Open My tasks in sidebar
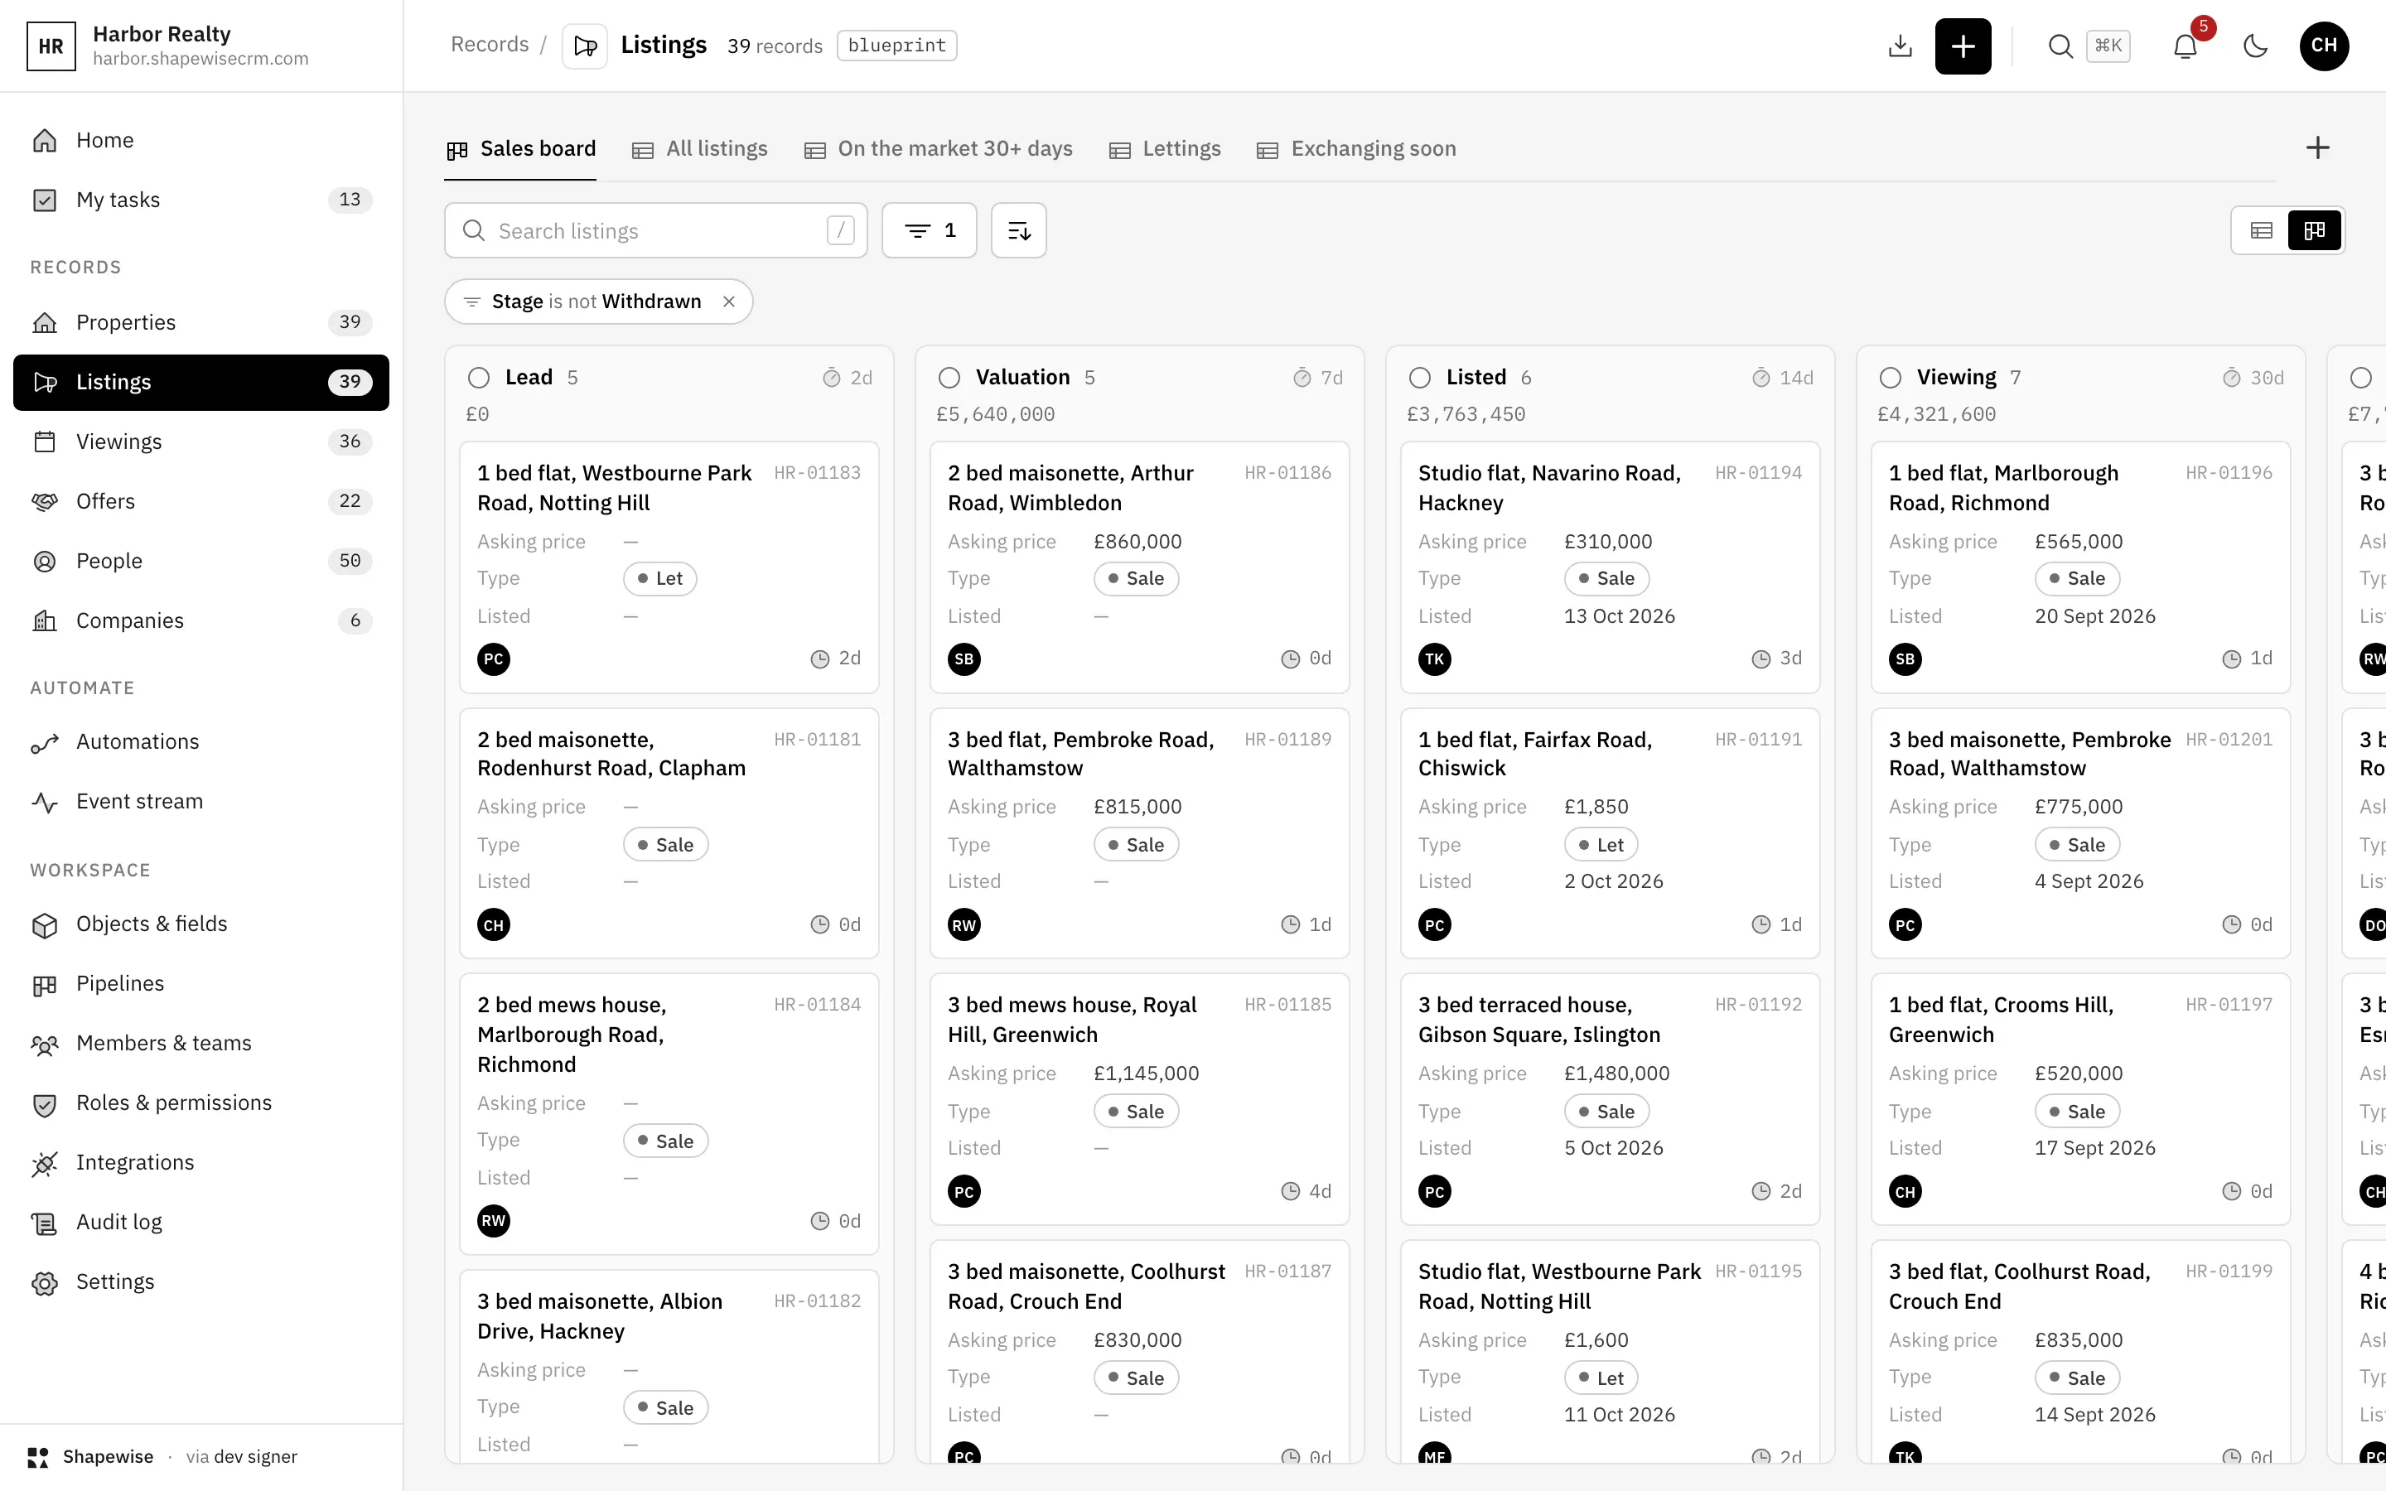This screenshot has width=2386, height=1491. [201, 200]
